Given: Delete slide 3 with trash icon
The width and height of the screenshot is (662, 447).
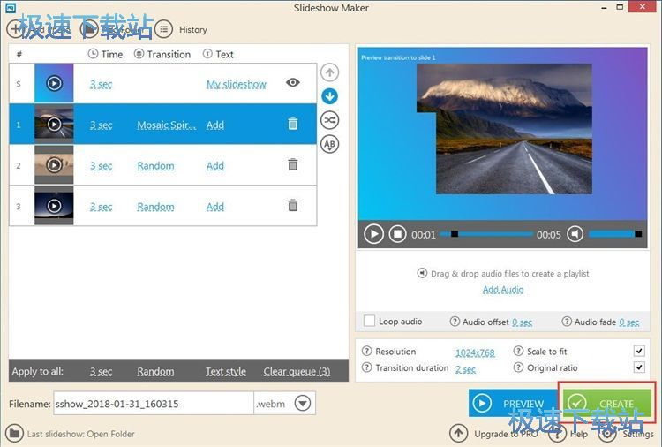Looking at the screenshot, I should (292, 206).
